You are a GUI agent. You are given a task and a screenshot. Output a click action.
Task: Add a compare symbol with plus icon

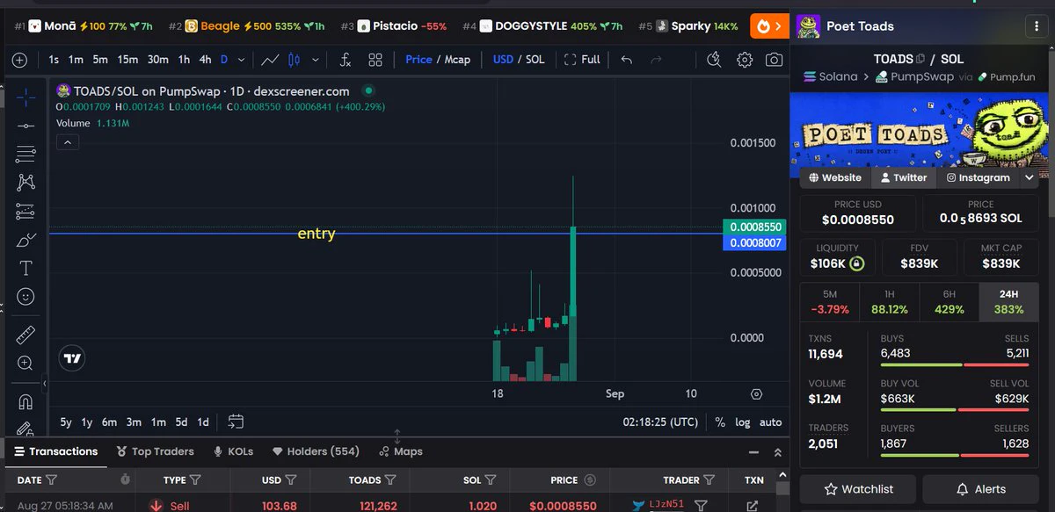click(x=19, y=60)
